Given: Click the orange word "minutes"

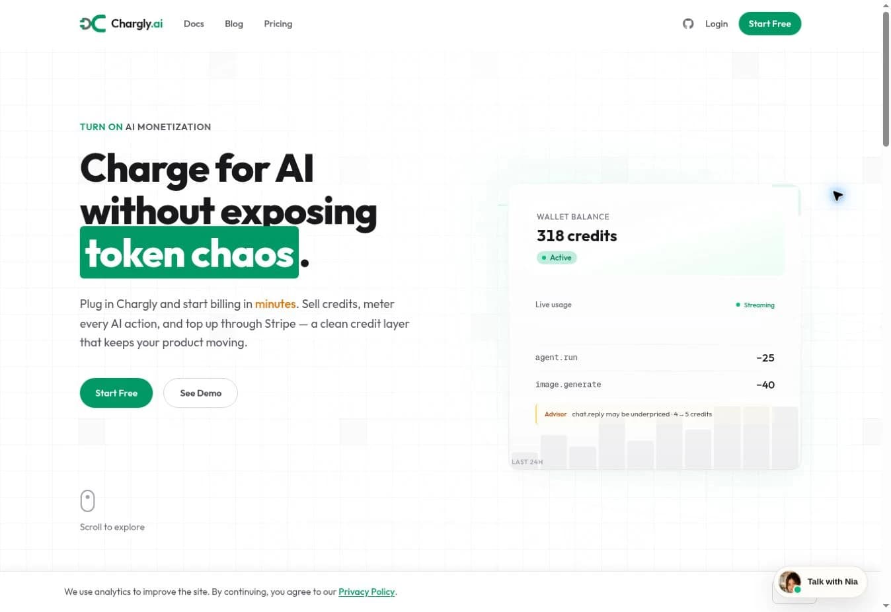Looking at the screenshot, I should tap(276, 304).
